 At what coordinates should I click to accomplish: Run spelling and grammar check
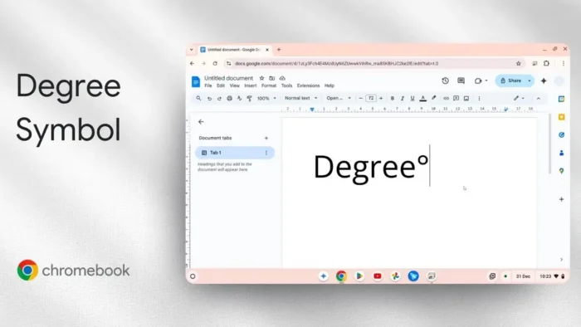239,99
